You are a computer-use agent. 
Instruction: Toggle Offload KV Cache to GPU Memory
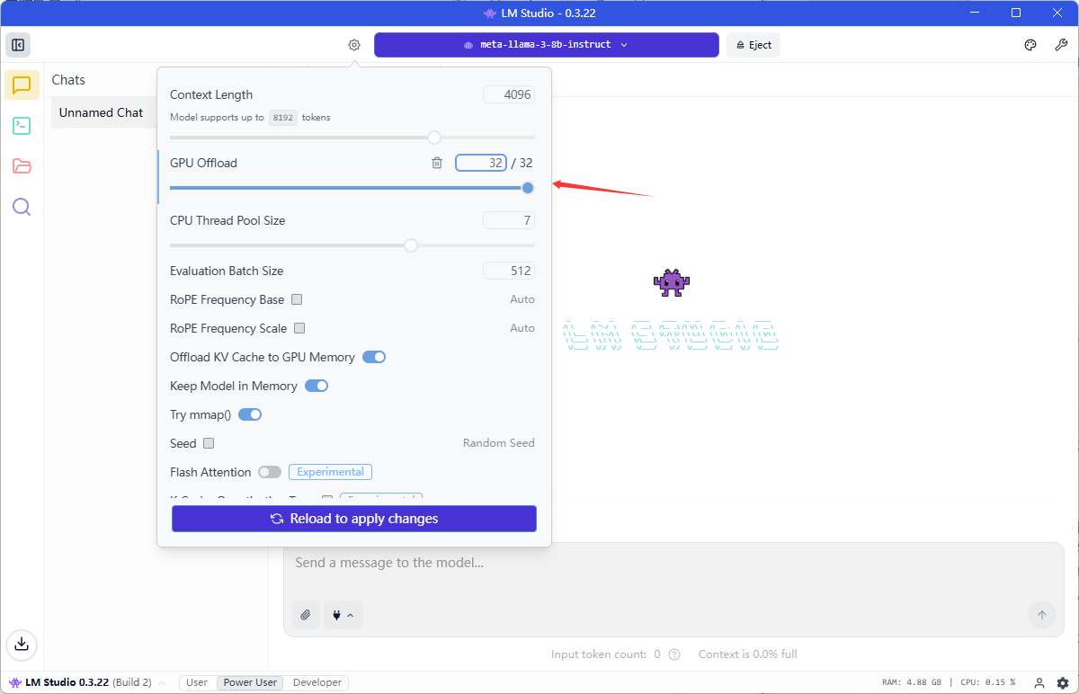tap(374, 357)
